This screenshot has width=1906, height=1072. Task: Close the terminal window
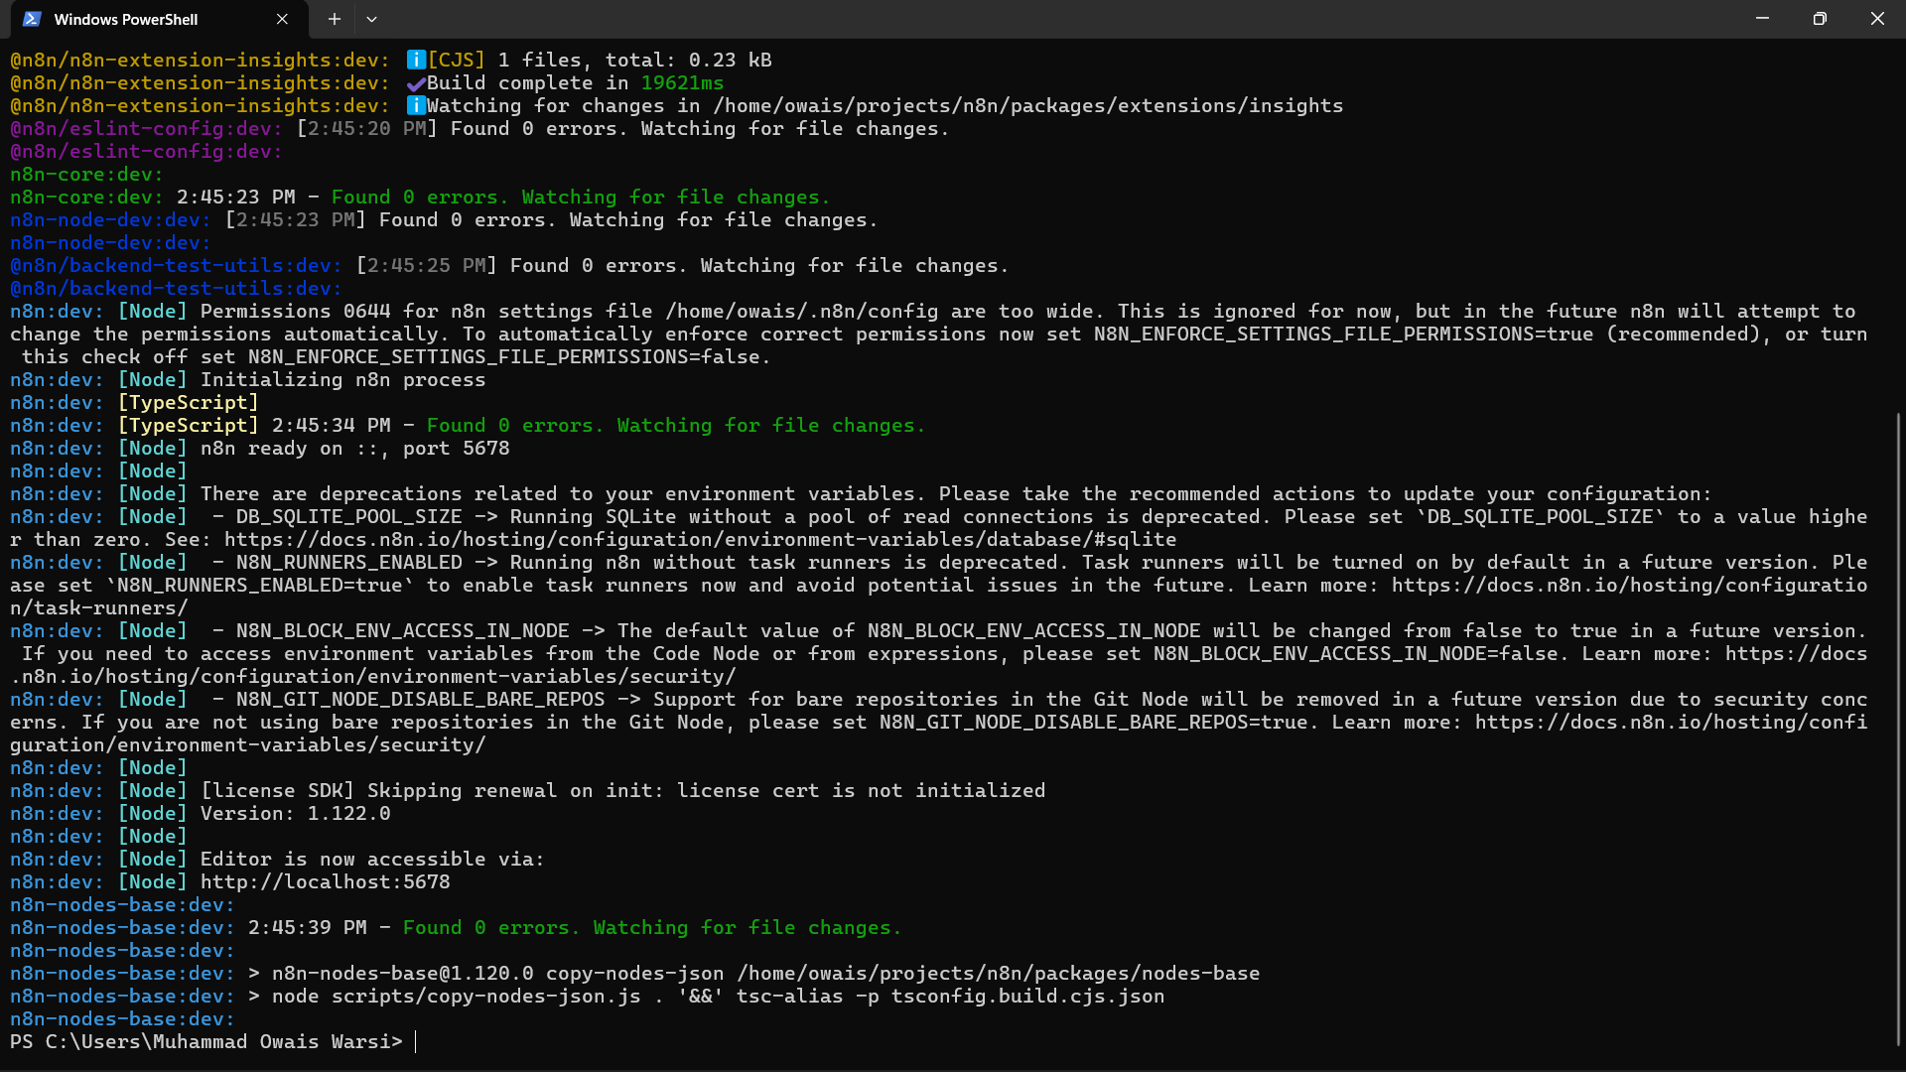coord(1877,19)
